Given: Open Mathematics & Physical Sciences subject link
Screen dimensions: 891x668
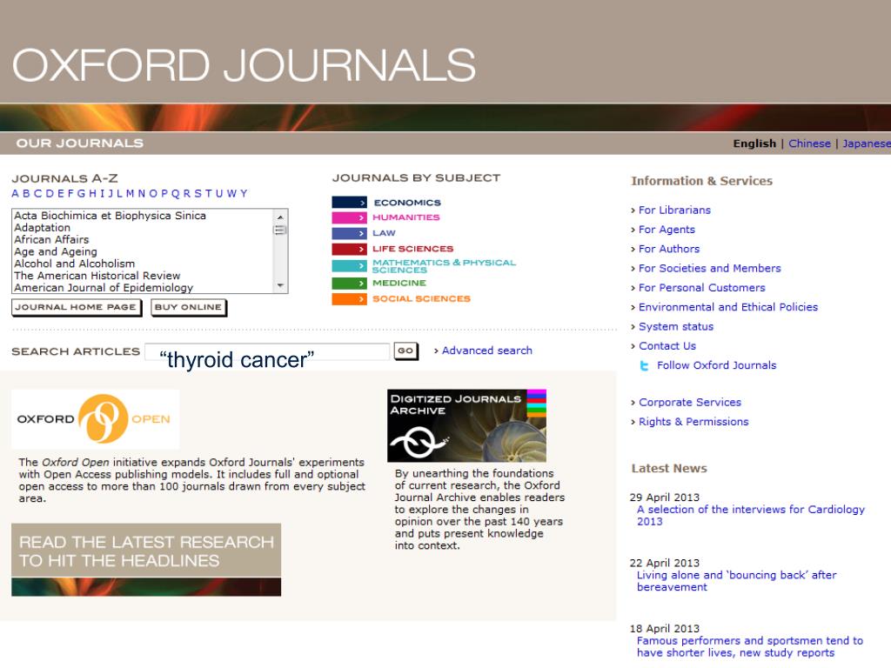Looking at the screenshot, I should tap(444, 266).
